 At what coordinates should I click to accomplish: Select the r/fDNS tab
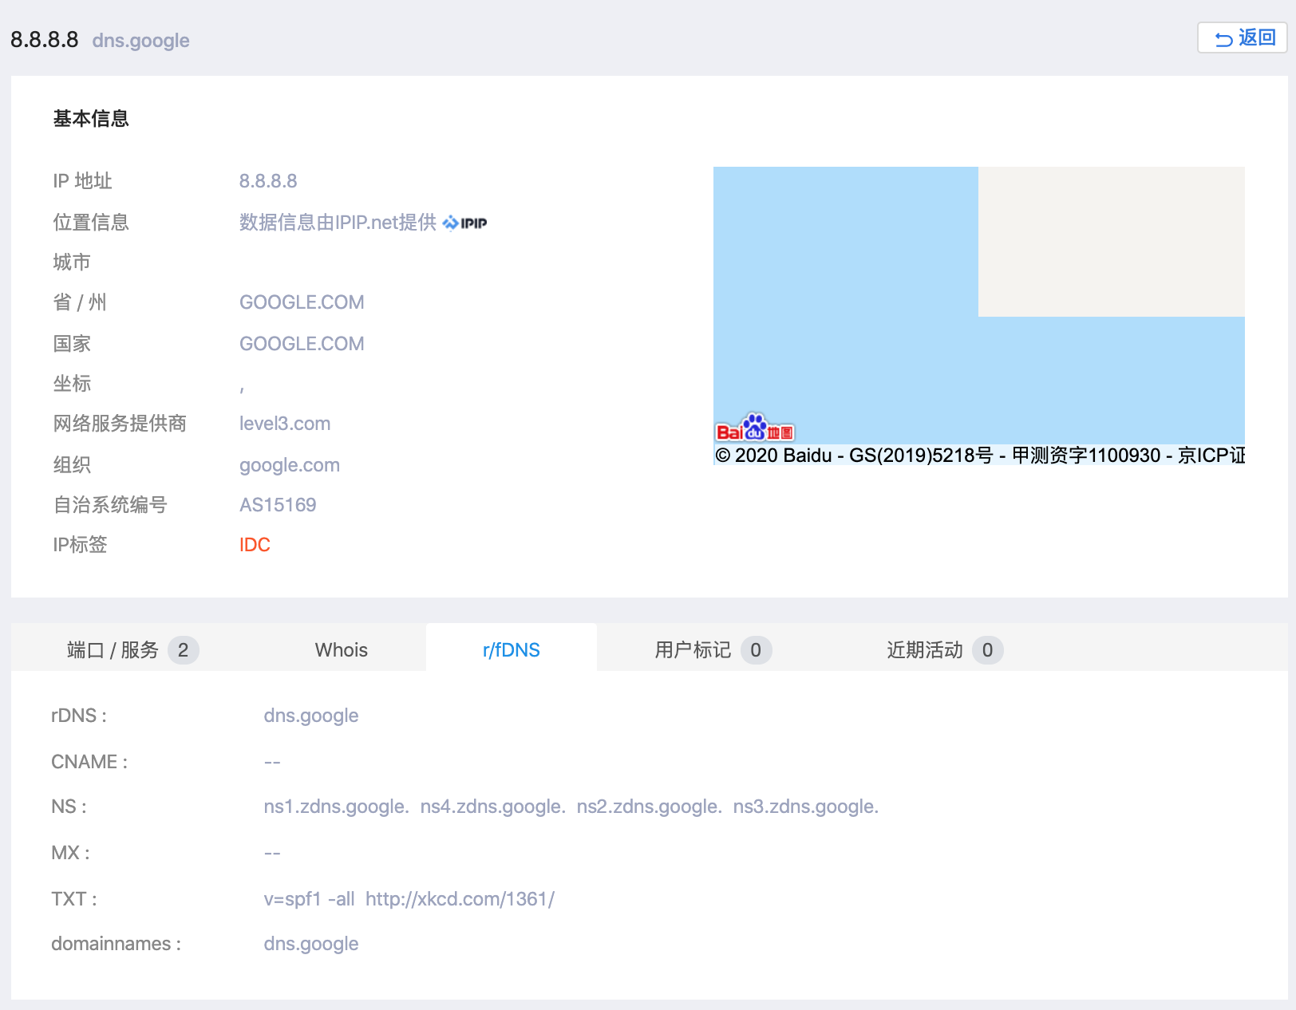[x=511, y=650]
